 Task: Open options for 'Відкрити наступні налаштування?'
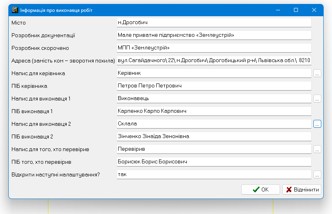[x=317, y=174]
